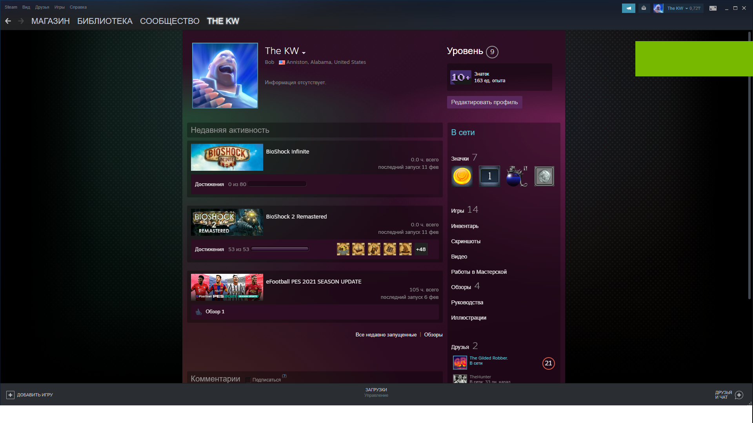Click the plus icon for adding game
Viewport: 753px width, 423px height.
(x=11, y=395)
